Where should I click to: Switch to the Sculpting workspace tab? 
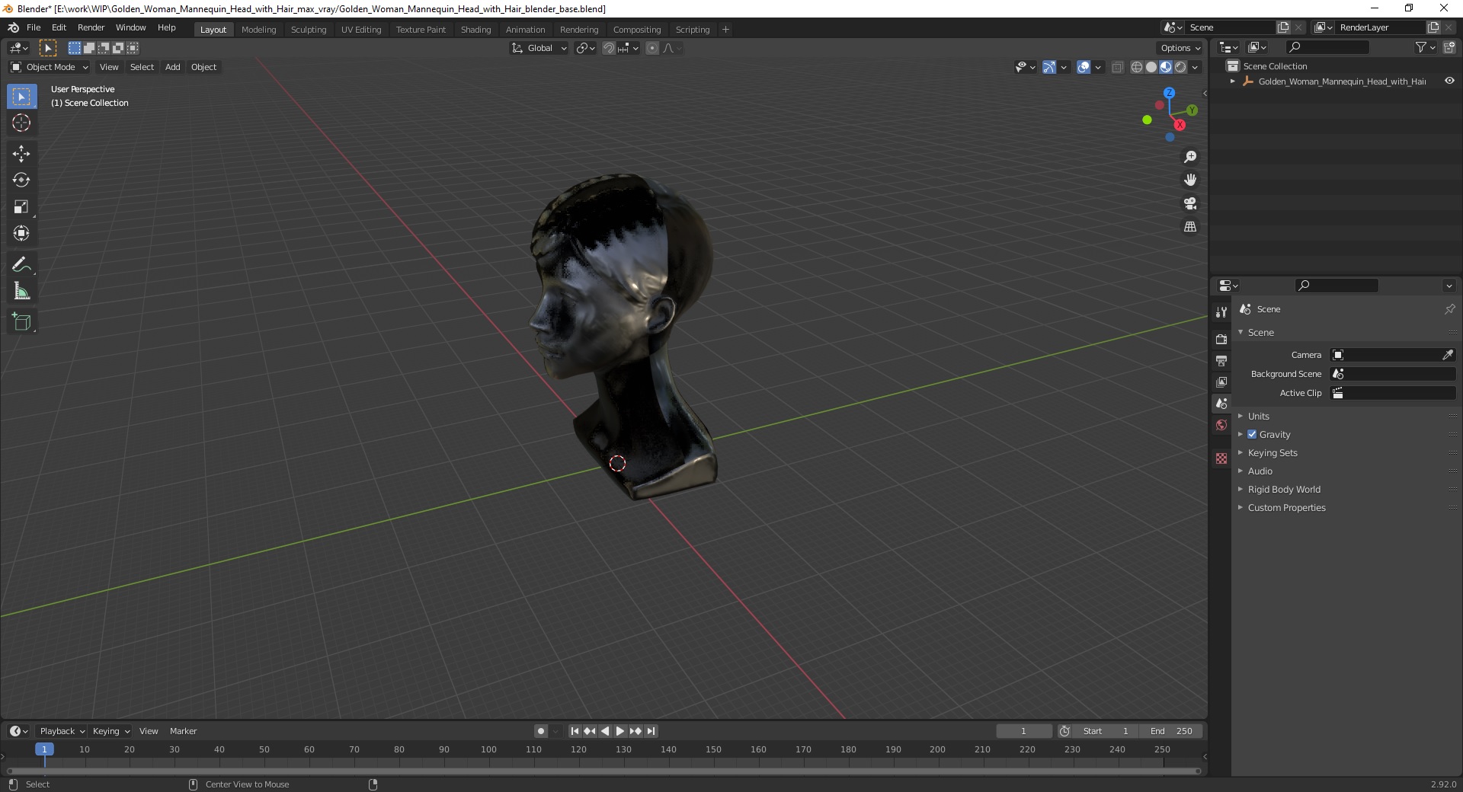pos(309,30)
